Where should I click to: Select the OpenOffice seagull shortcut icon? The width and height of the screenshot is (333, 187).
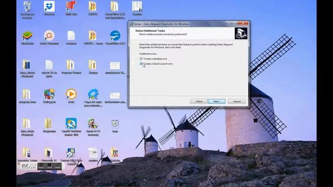115,36
